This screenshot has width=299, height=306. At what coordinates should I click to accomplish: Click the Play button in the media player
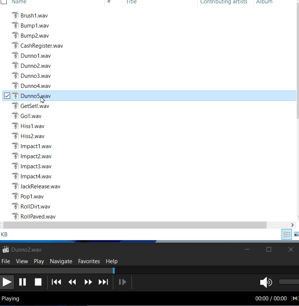point(7,282)
